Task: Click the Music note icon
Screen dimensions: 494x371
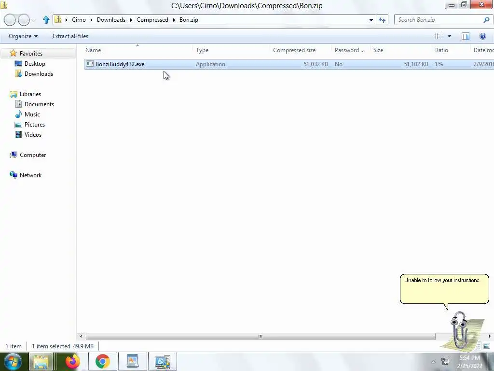Action: [x=19, y=114]
